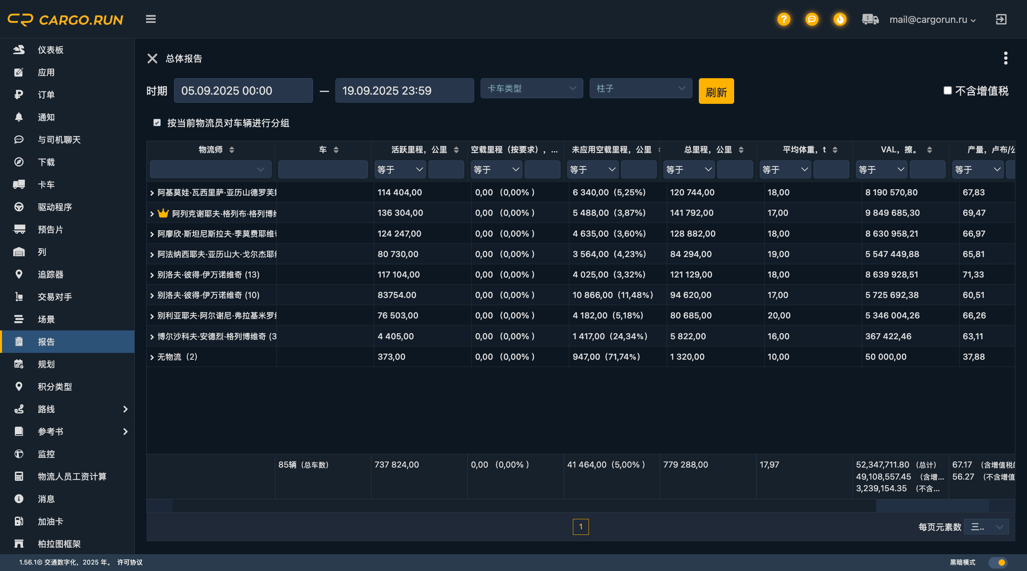This screenshot has height=571, width=1027.
Task: Uncheck 按当前物流员对车辆进行分组 checkbox
Action: coord(157,123)
